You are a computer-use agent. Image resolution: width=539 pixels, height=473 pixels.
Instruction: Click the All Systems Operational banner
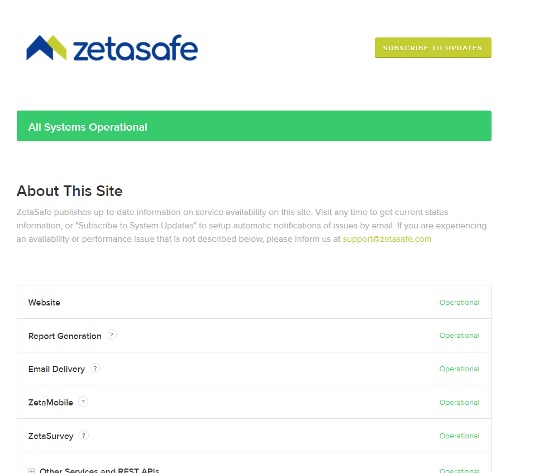coord(254,126)
